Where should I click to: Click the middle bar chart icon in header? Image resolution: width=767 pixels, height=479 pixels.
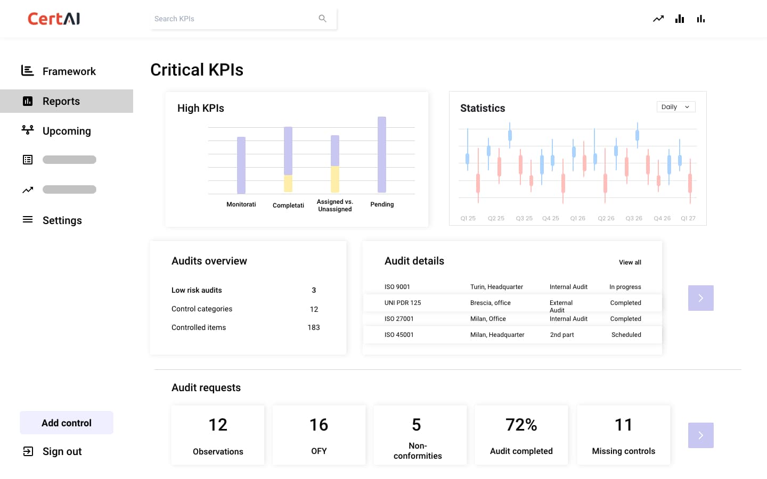[680, 19]
